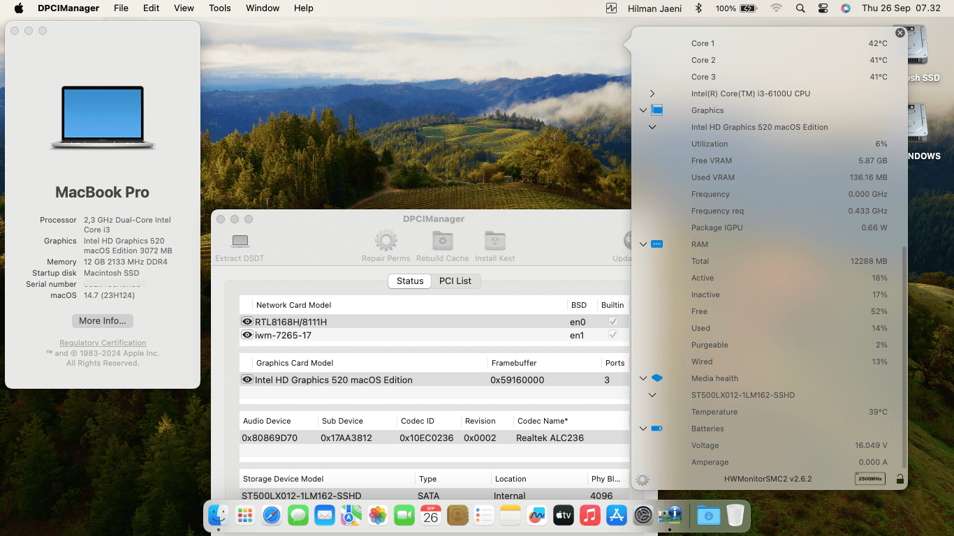Open Apple TV from the dock

click(x=564, y=516)
